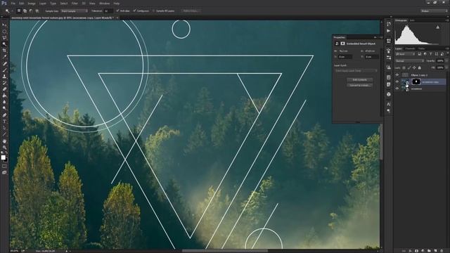Image resolution: width=450 pixels, height=253 pixels.
Task: Select the Horizontal Type tool
Action: [x=4, y=122]
